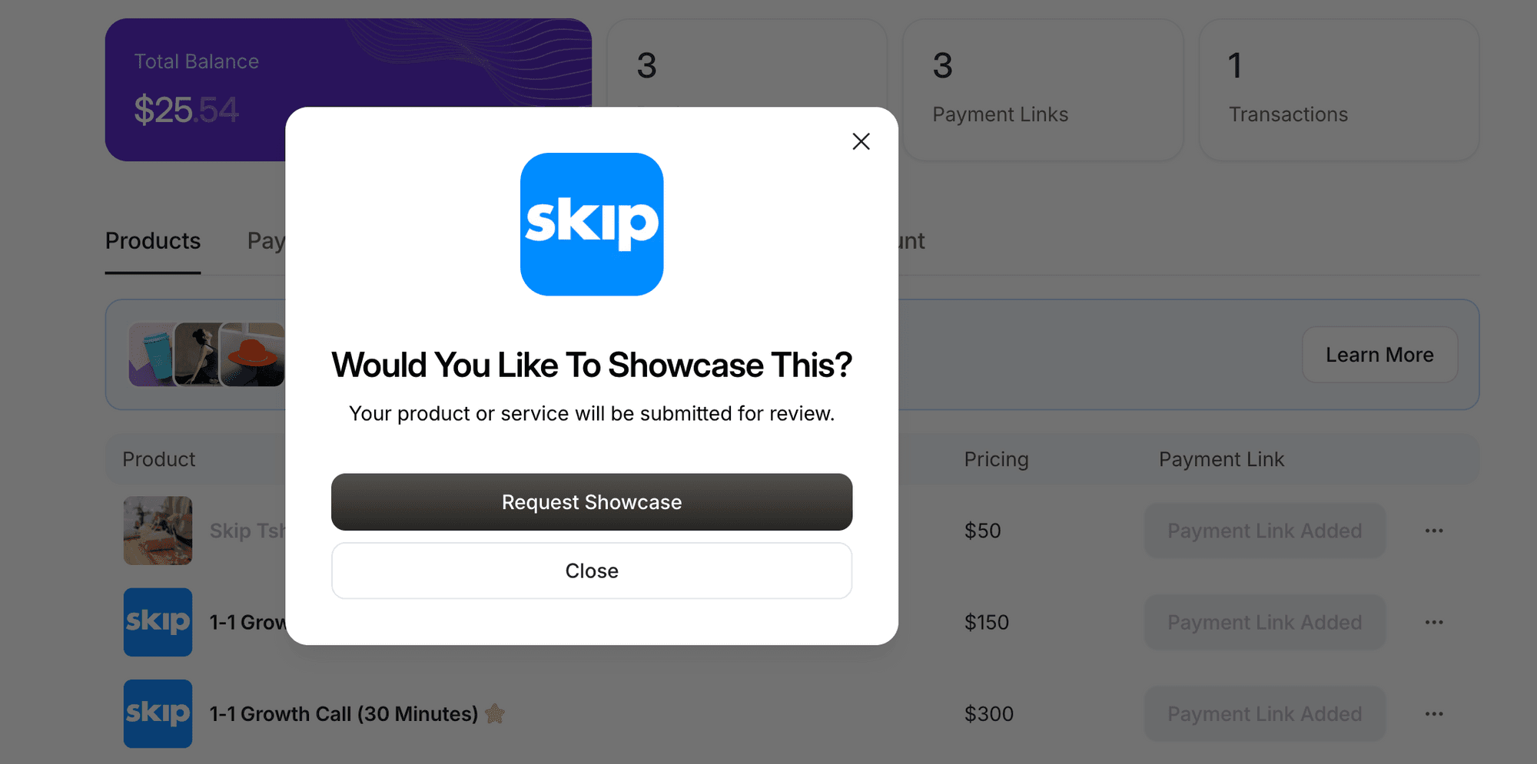Click Payment Link Added for the $50 product

pyautogui.click(x=1265, y=531)
